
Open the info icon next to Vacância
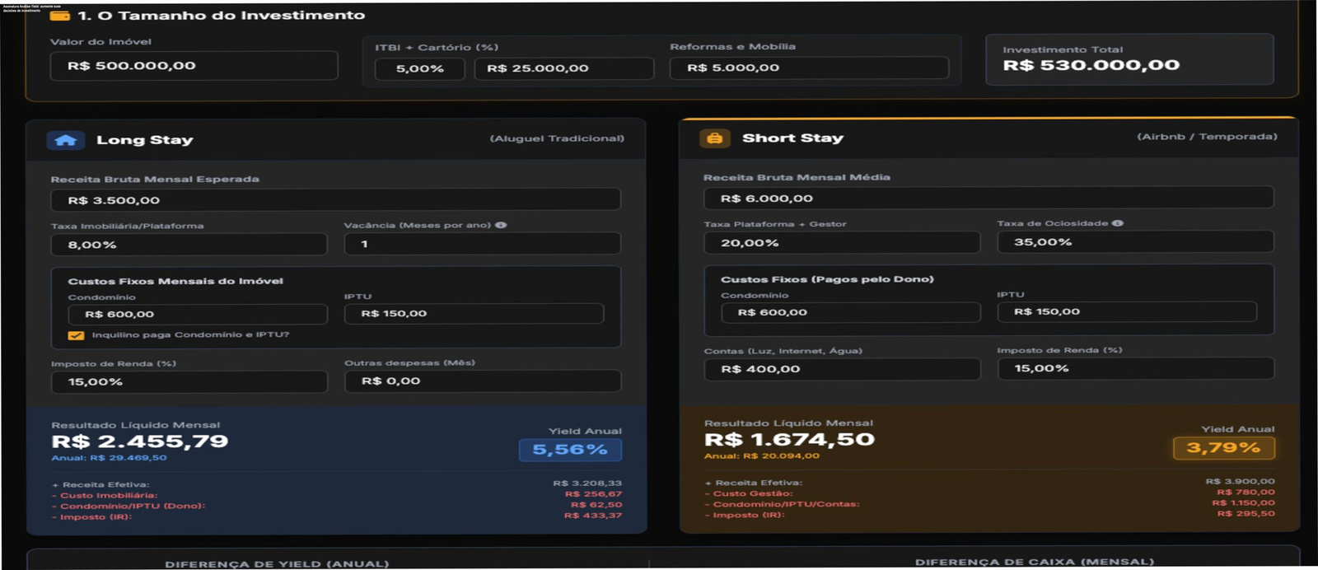tap(501, 225)
